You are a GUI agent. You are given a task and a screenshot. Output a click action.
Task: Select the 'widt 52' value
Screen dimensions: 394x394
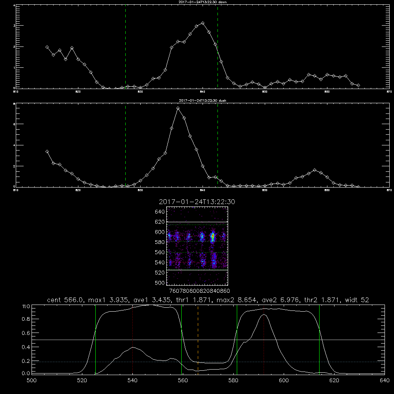coord(357,300)
